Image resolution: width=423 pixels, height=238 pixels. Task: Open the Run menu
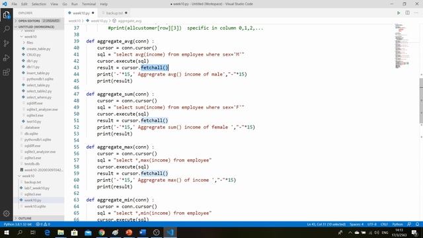click(x=75, y=4)
